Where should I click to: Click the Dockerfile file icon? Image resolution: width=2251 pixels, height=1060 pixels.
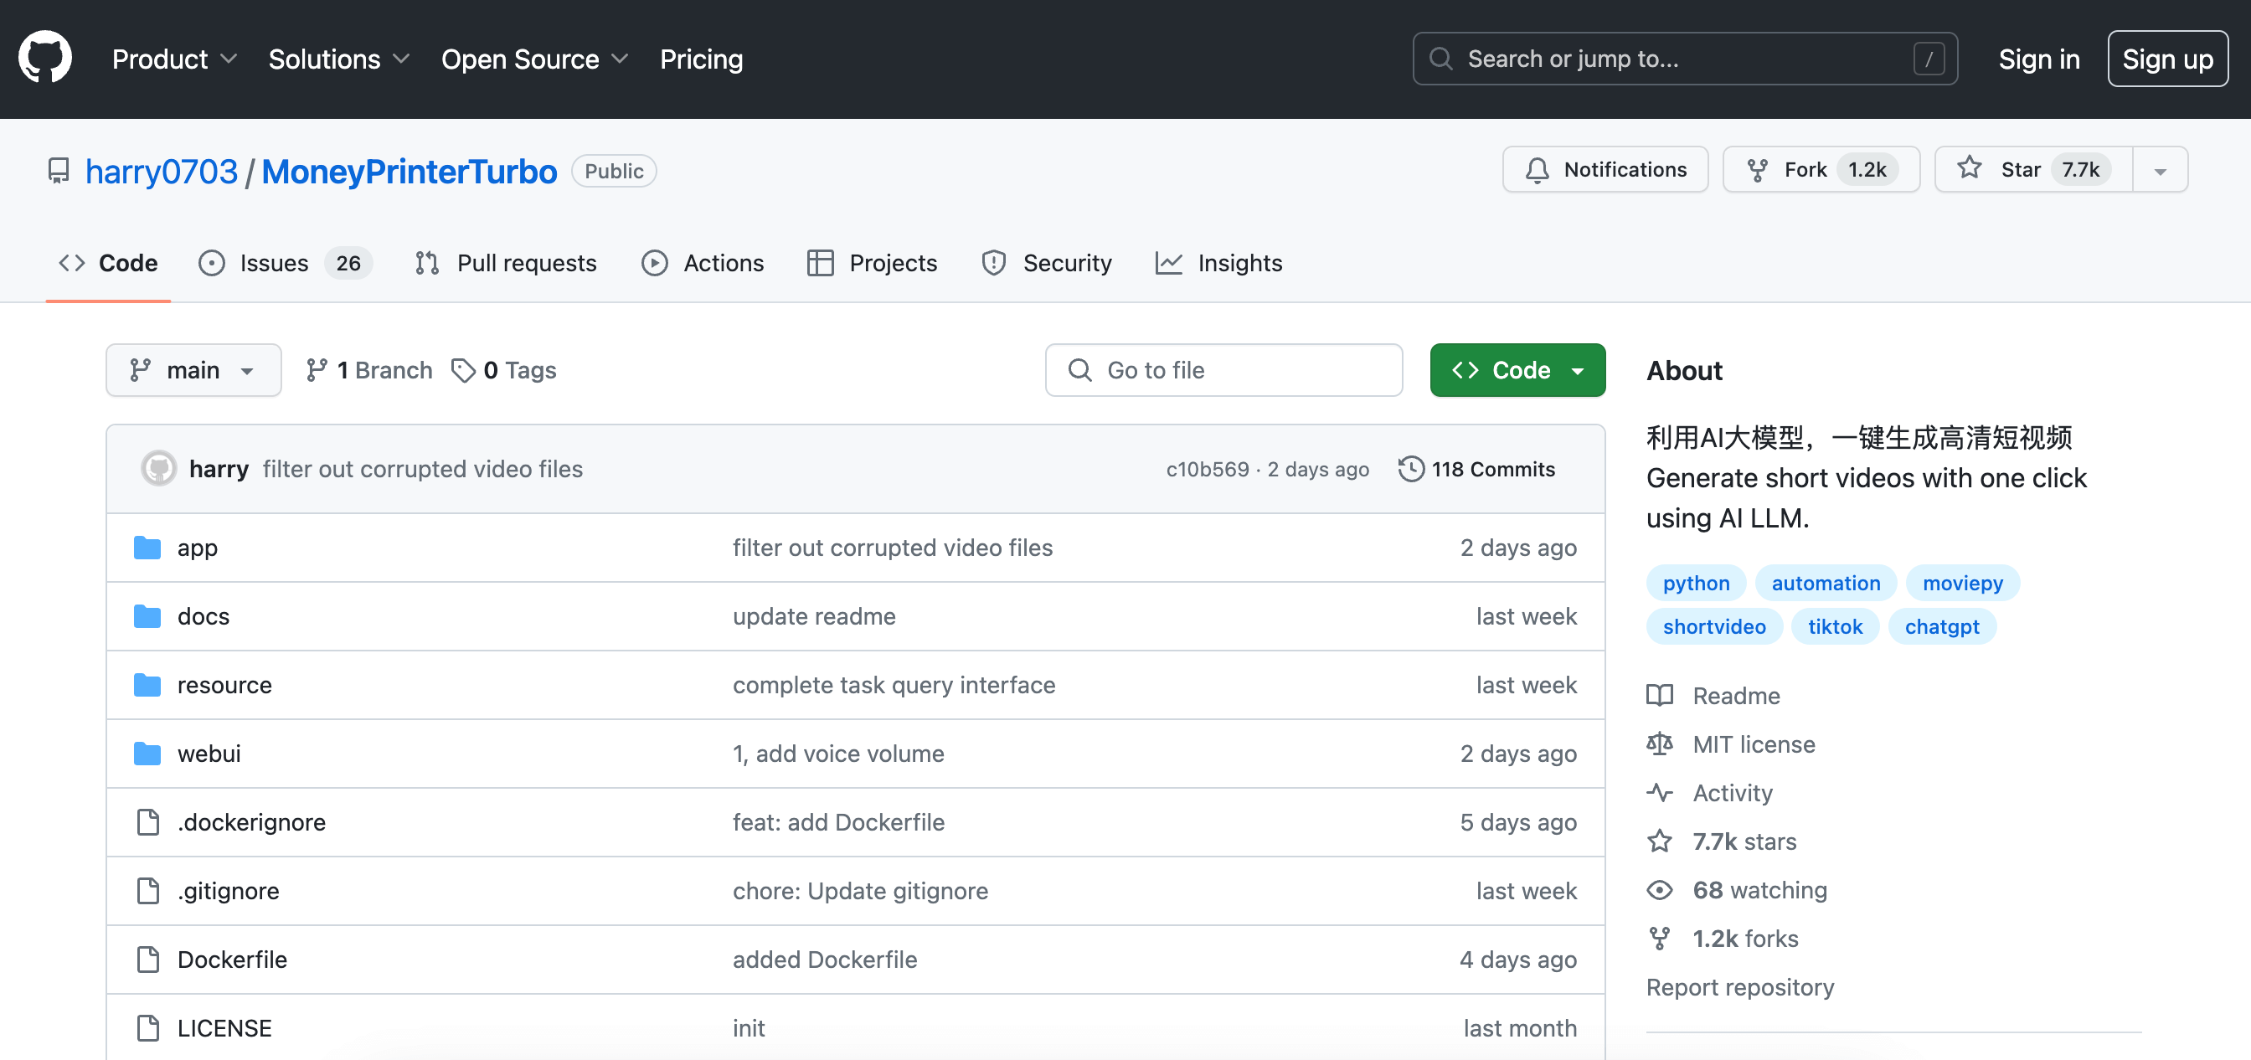click(147, 959)
